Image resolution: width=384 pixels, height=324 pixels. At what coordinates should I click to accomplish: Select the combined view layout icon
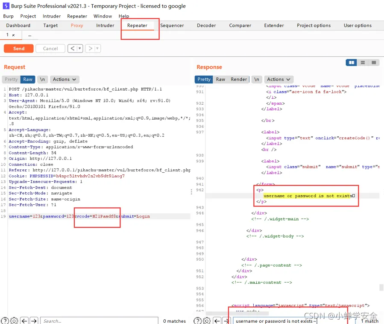(x=374, y=63)
